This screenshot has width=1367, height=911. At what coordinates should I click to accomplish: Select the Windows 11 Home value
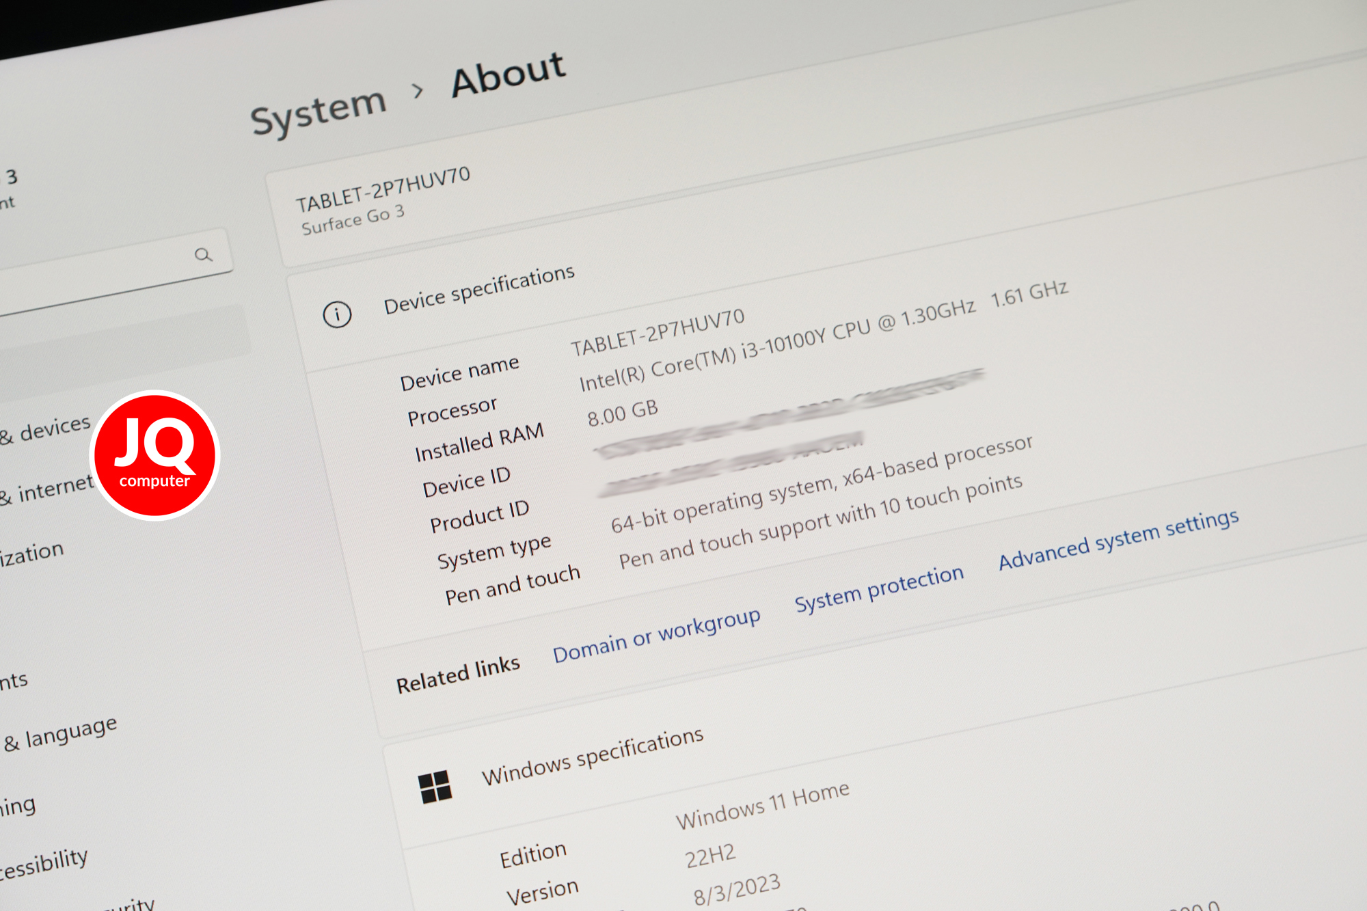(763, 806)
